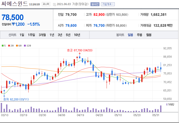Switch to 일봉 daily candle chart
The height and width of the screenshot is (123, 179).
[130, 35]
